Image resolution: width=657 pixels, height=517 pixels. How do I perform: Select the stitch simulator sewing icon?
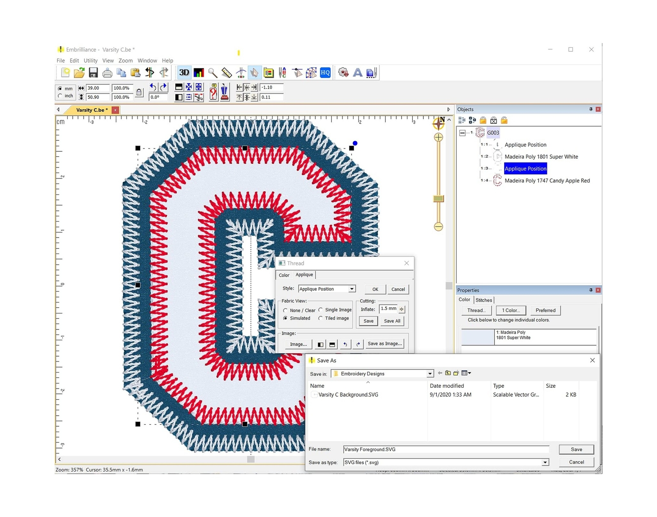point(241,73)
